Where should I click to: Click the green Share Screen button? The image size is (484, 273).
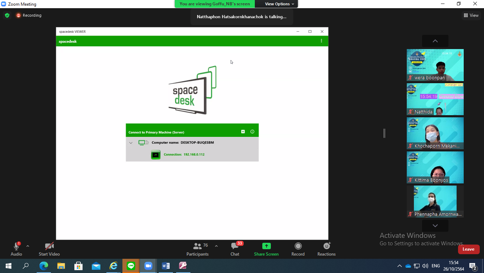(266, 249)
